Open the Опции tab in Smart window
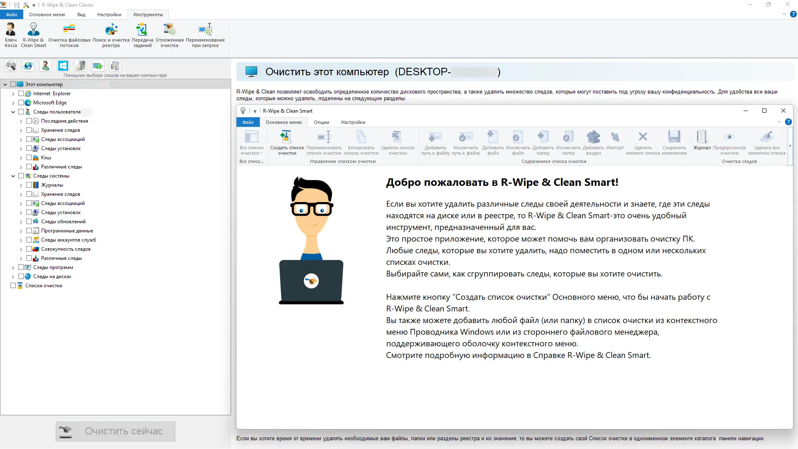This screenshot has width=798, height=449. [x=321, y=122]
